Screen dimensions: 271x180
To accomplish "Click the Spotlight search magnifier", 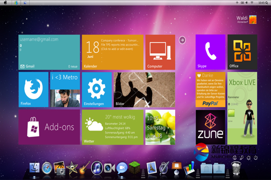I will click(x=266, y=3).
